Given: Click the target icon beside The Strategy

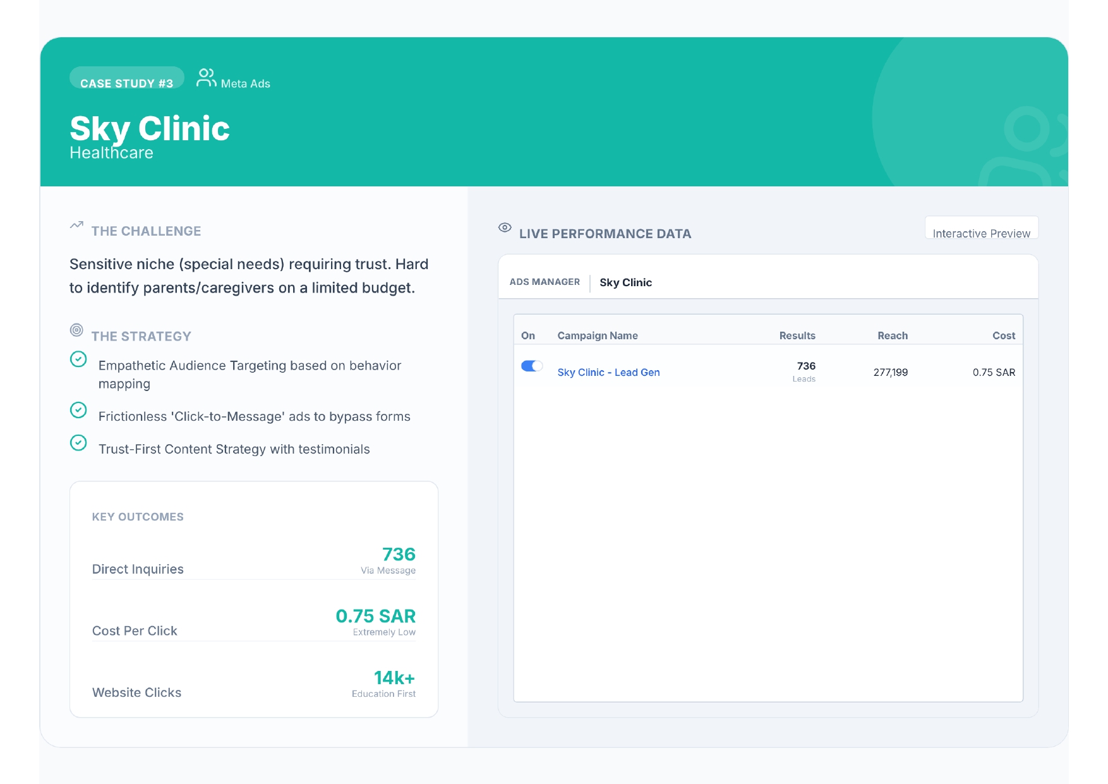Looking at the screenshot, I should point(76,330).
